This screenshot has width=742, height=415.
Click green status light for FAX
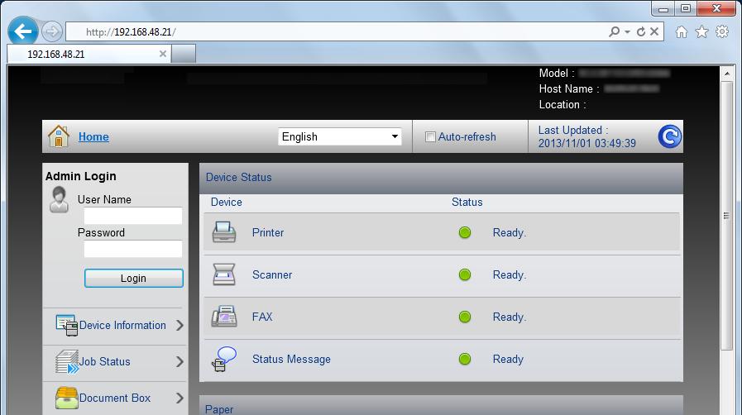pos(465,317)
